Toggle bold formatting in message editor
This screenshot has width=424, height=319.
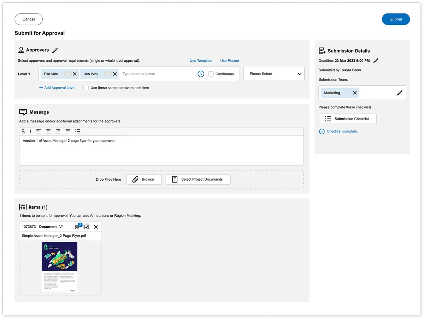(x=23, y=131)
